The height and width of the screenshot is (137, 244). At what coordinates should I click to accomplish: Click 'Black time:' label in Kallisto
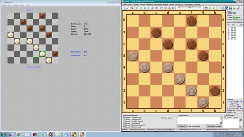coord(75,52)
